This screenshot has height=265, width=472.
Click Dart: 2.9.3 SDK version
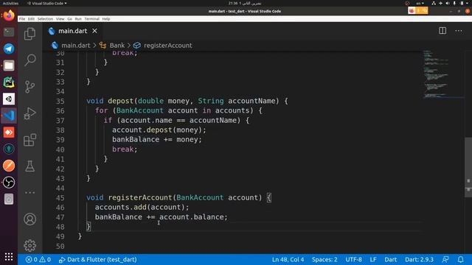[x=419, y=259]
